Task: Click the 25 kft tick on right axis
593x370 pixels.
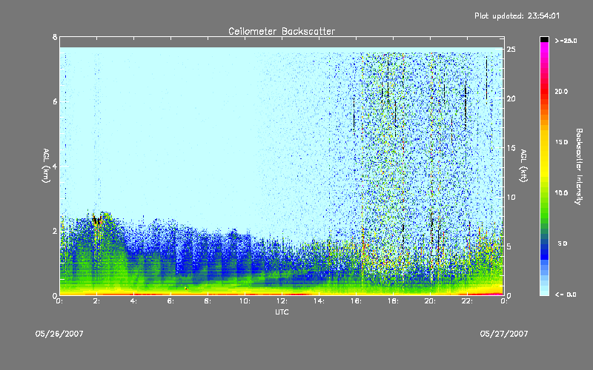Action: click(x=511, y=50)
